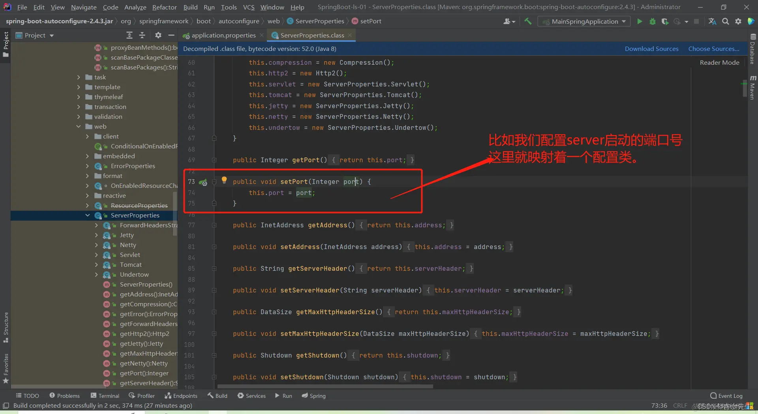
Task: Click the editor vertical scrollbar thumb
Action: click(x=745, y=88)
